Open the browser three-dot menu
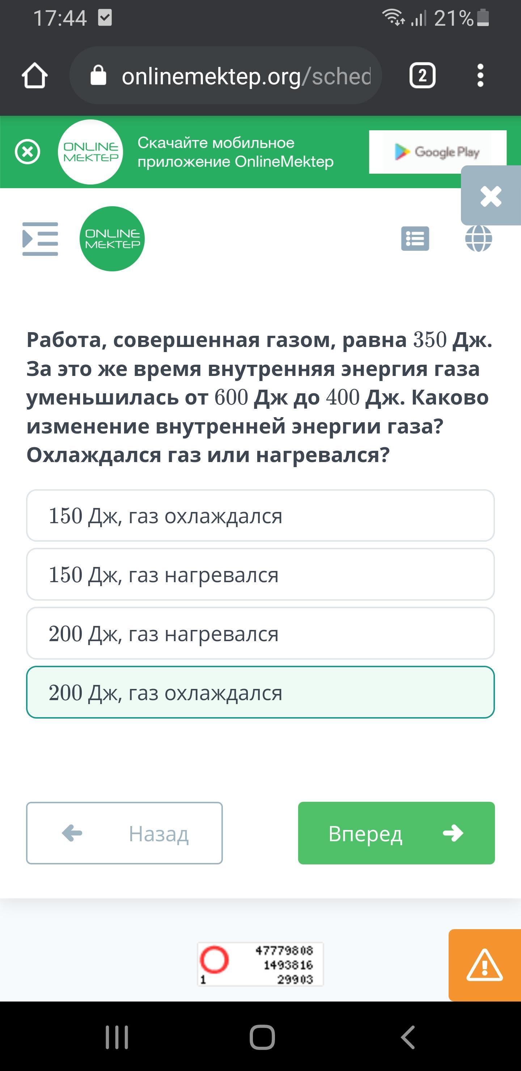Image resolution: width=521 pixels, height=1071 pixels. click(480, 76)
